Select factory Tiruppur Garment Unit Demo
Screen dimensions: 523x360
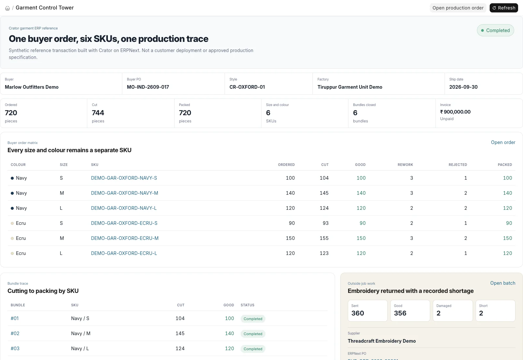[x=350, y=87]
